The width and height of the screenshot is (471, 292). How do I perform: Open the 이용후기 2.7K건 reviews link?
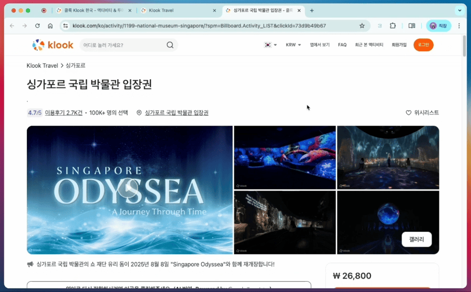pyautogui.click(x=63, y=113)
